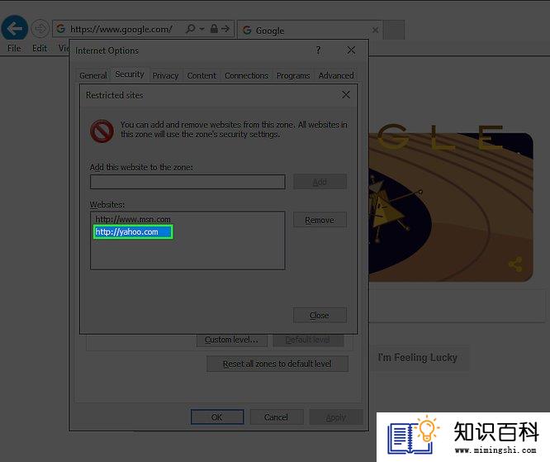Click the Google favicon in address bar
Viewport: 550px width, 462px height.
(x=60, y=28)
